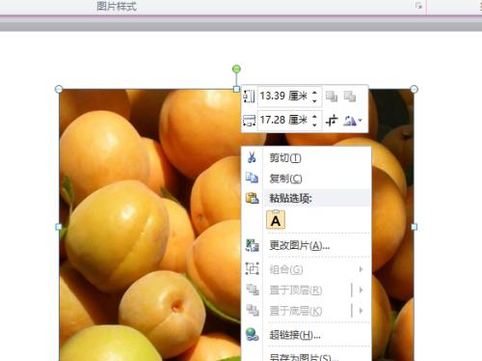The image size is (482, 361).
Task: Open 超链接(H)... from context menu
Action: (x=307, y=335)
